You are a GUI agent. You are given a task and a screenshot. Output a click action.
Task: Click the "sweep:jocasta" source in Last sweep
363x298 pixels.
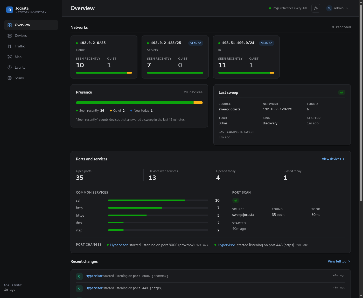(229, 109)
